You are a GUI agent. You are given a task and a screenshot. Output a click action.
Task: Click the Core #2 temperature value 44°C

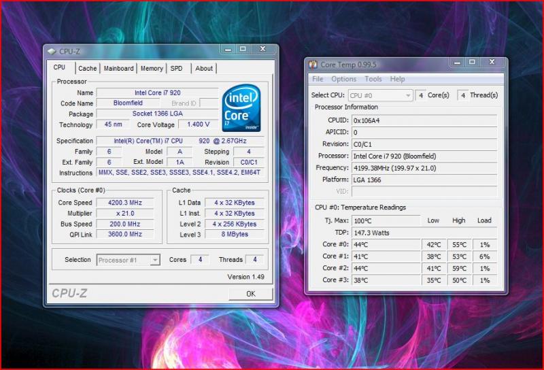(386, 268)
